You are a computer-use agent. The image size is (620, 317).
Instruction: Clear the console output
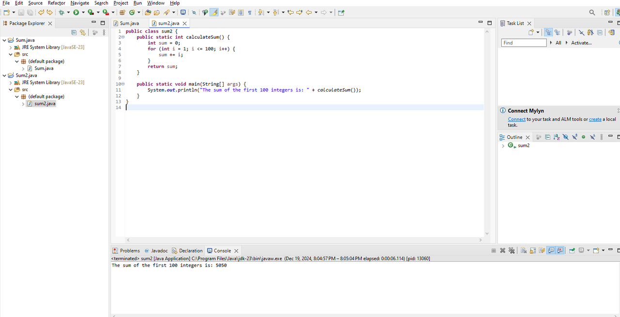[x=524, y=251]
